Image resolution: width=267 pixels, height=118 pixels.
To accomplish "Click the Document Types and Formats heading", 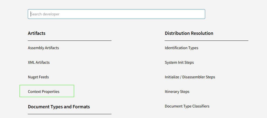I will [x=59, y=107].
